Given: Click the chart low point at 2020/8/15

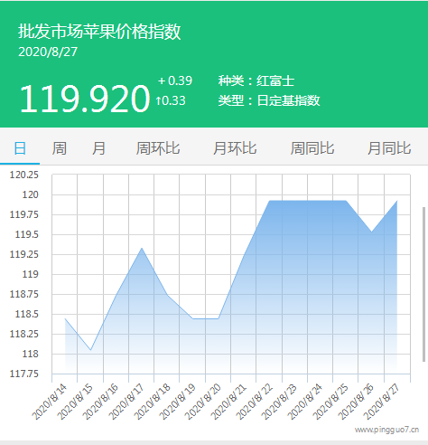Looking at the screenshot, I should 90,350.
